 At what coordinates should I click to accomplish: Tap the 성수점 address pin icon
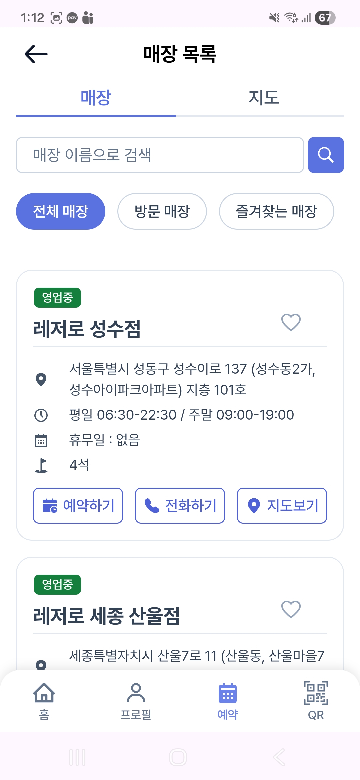(41, 379)
